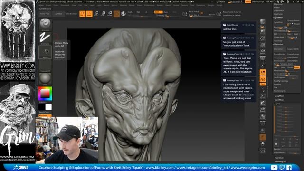
Task: Click the Transp transparency icon
Action: [x=263, y=131]
